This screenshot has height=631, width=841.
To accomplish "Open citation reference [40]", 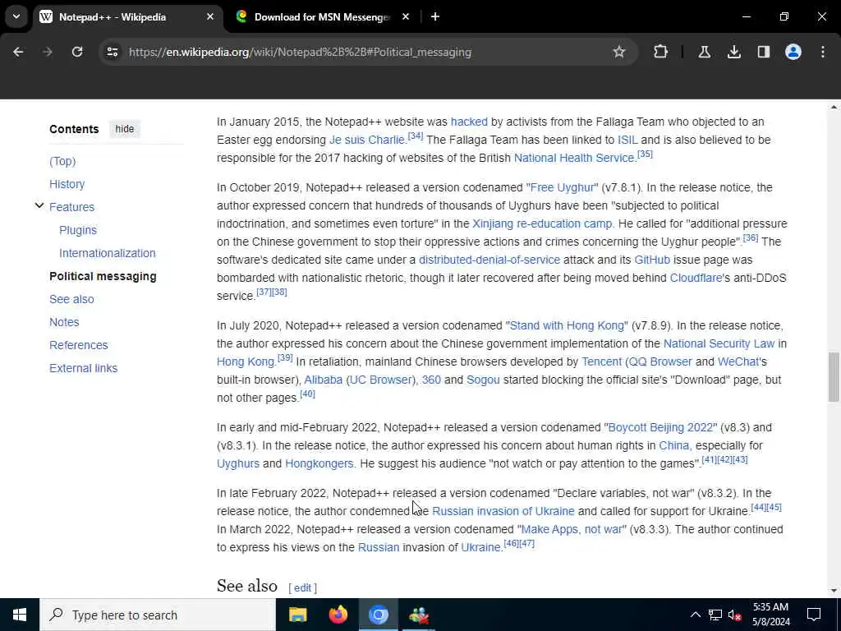I will (307, 394).
